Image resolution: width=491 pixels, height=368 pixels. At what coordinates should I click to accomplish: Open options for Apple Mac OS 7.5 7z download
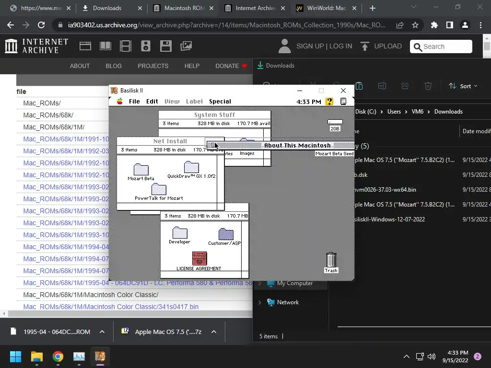click(x=214, y=332)
